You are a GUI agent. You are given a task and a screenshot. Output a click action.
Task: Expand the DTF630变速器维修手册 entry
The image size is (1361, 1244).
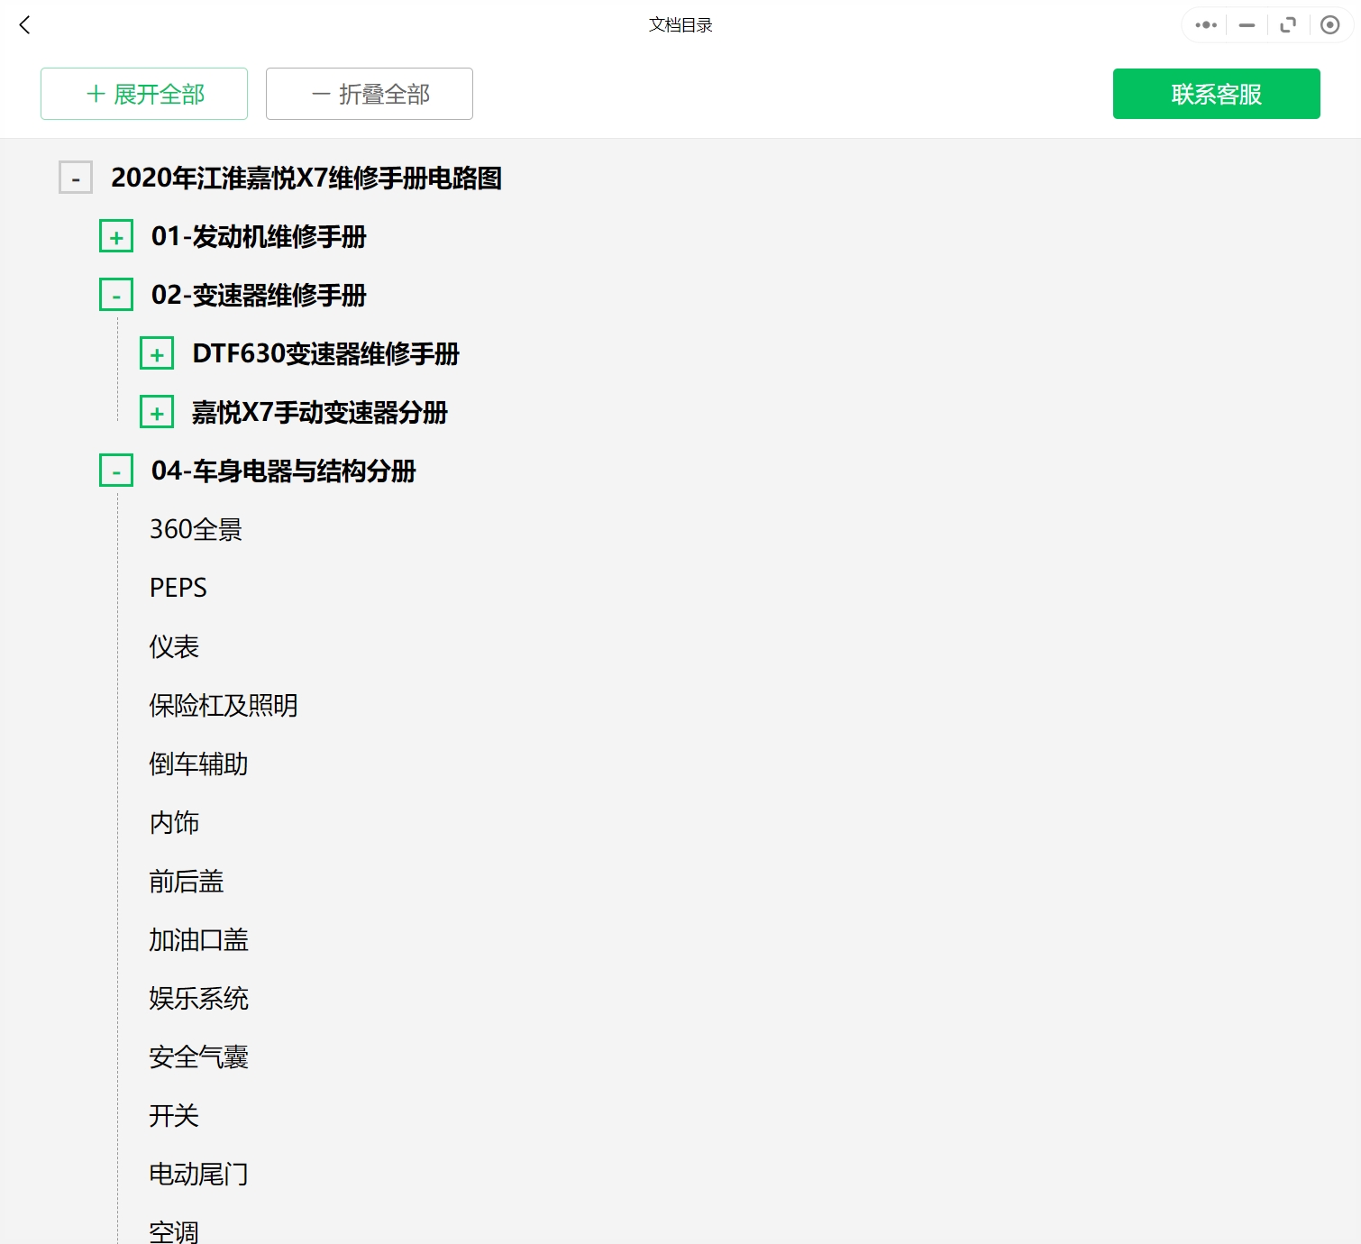point(157,353)
